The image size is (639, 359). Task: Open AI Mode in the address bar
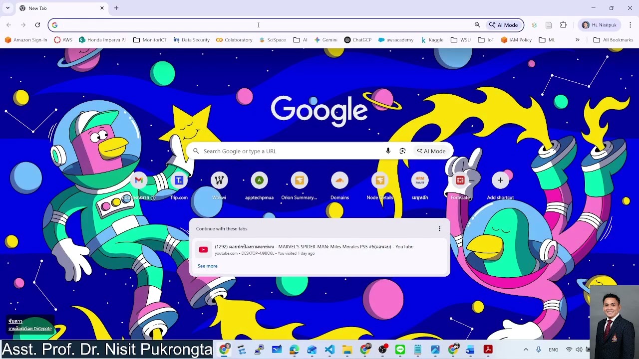point(503,25)
